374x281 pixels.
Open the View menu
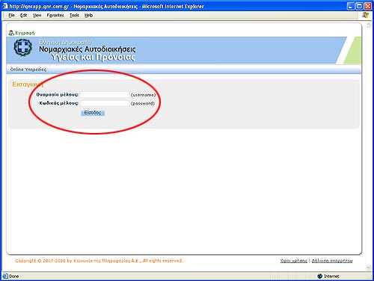coord(37,16)
